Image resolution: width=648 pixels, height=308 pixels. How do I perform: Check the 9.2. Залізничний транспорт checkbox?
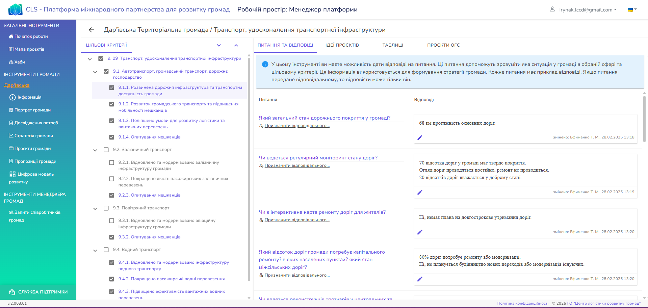106,150
